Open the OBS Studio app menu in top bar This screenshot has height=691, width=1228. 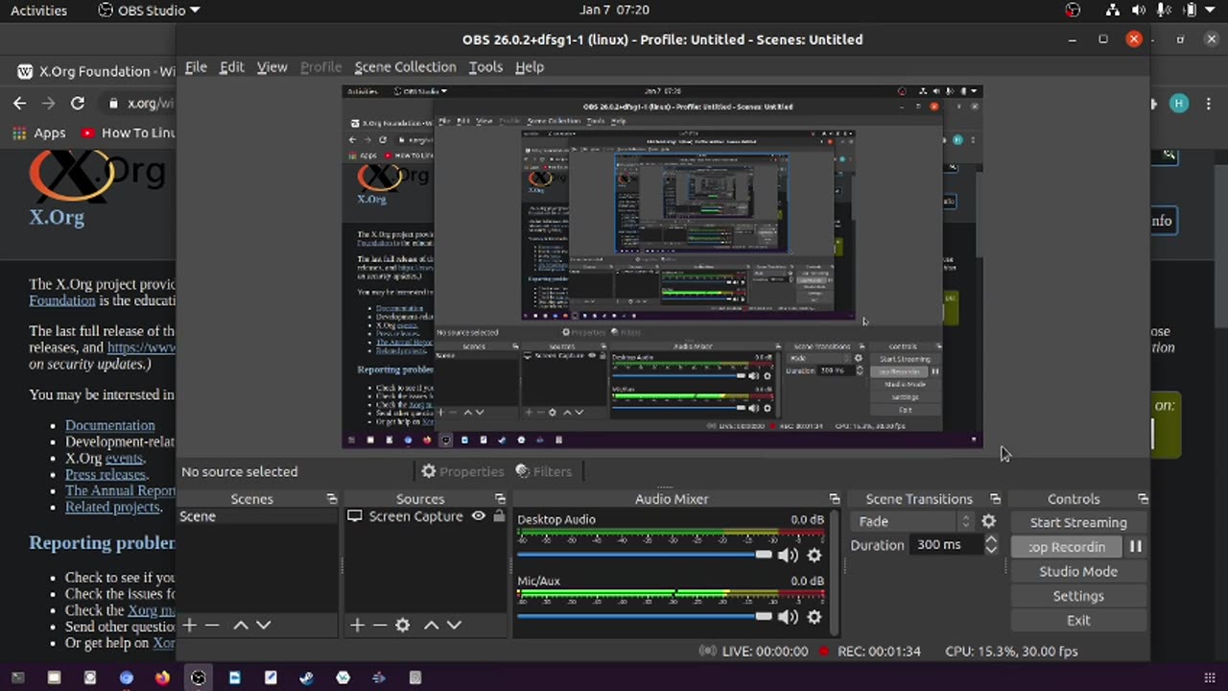pyautogui.click(x=150, y=11)
